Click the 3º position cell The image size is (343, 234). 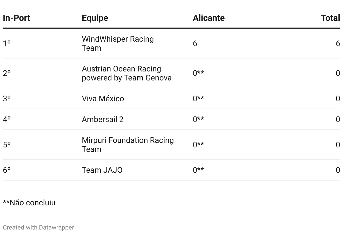point(7,99)
